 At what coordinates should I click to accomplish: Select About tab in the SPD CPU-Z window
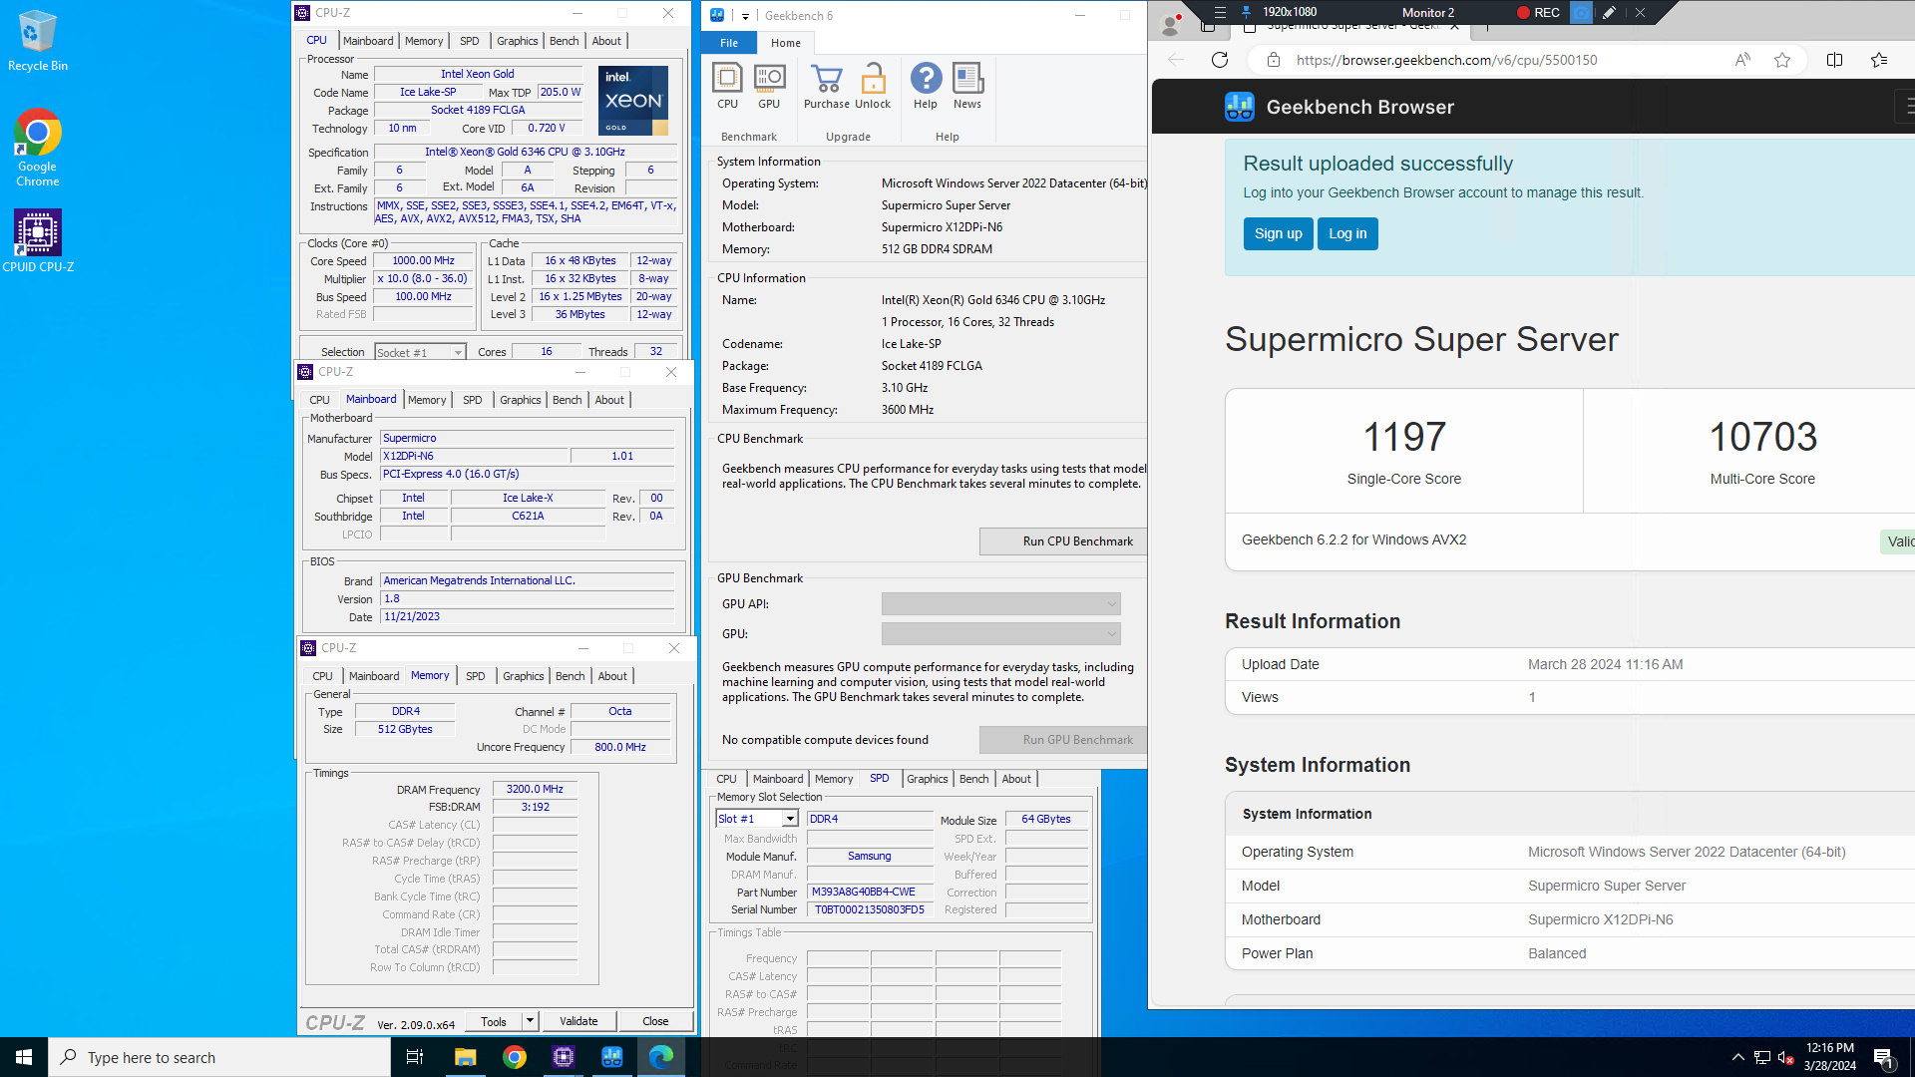click(1016, 779)
